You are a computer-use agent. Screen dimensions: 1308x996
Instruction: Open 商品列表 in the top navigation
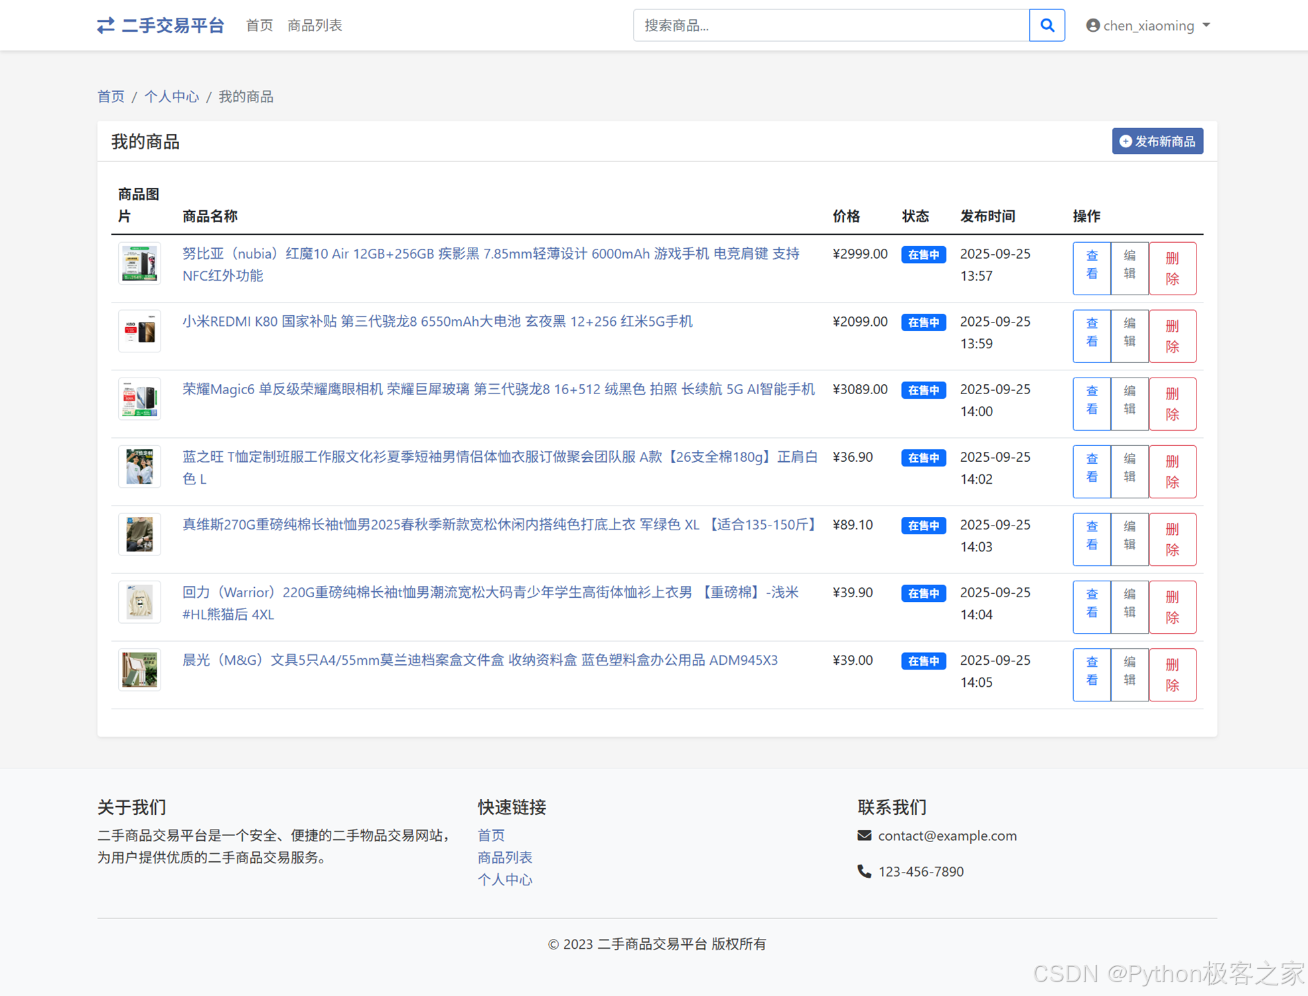(315, 25)
